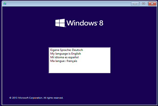The width and height of the screenshot is (158, 106).
Task: Minimize the Windows 8 setup window
Action: pos(135,4)
